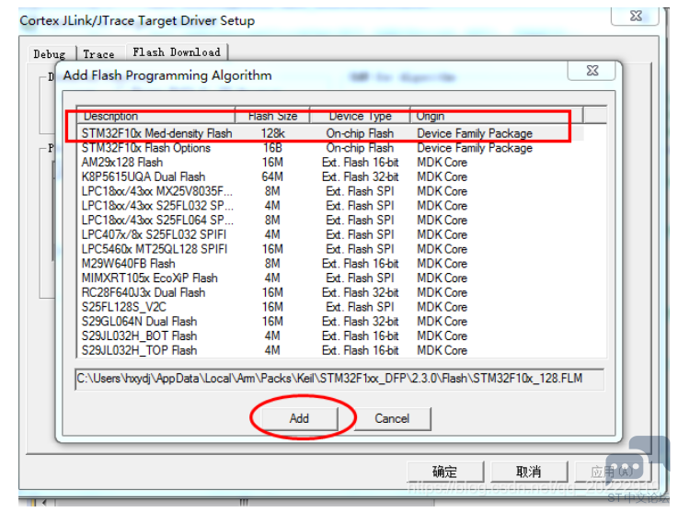678x512 pixels.
Task: Select S29GL064N Dual Flash entry
Action: 331,322
